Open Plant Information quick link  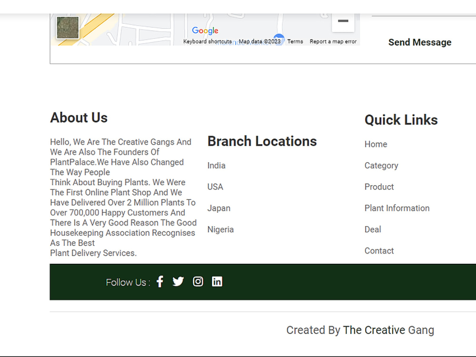[x=397, y=208]
